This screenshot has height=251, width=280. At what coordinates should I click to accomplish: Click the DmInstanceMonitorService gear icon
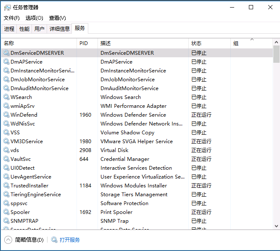[6, 70]
